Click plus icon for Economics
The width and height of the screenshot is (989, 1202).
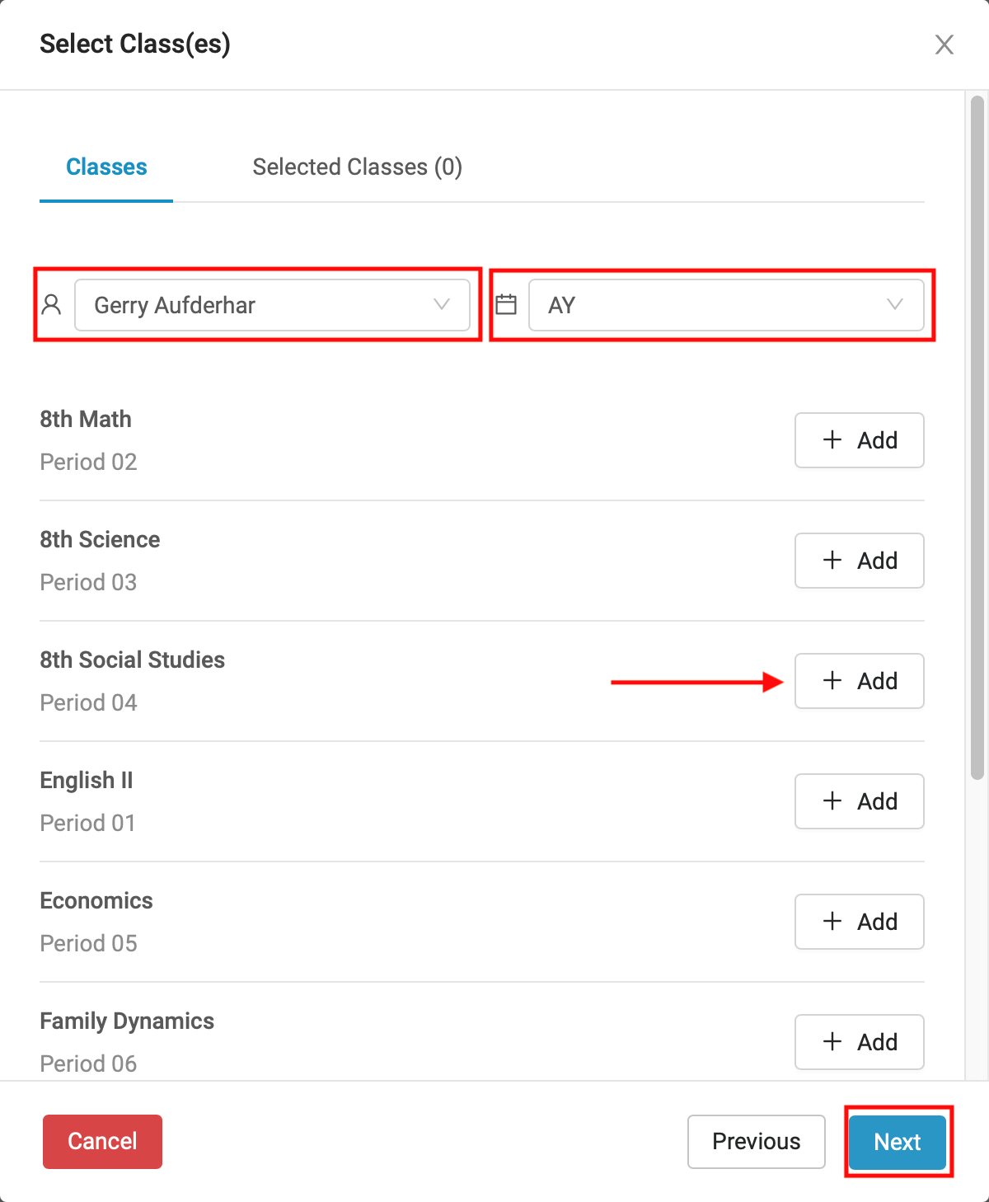[x=832, y=921]
